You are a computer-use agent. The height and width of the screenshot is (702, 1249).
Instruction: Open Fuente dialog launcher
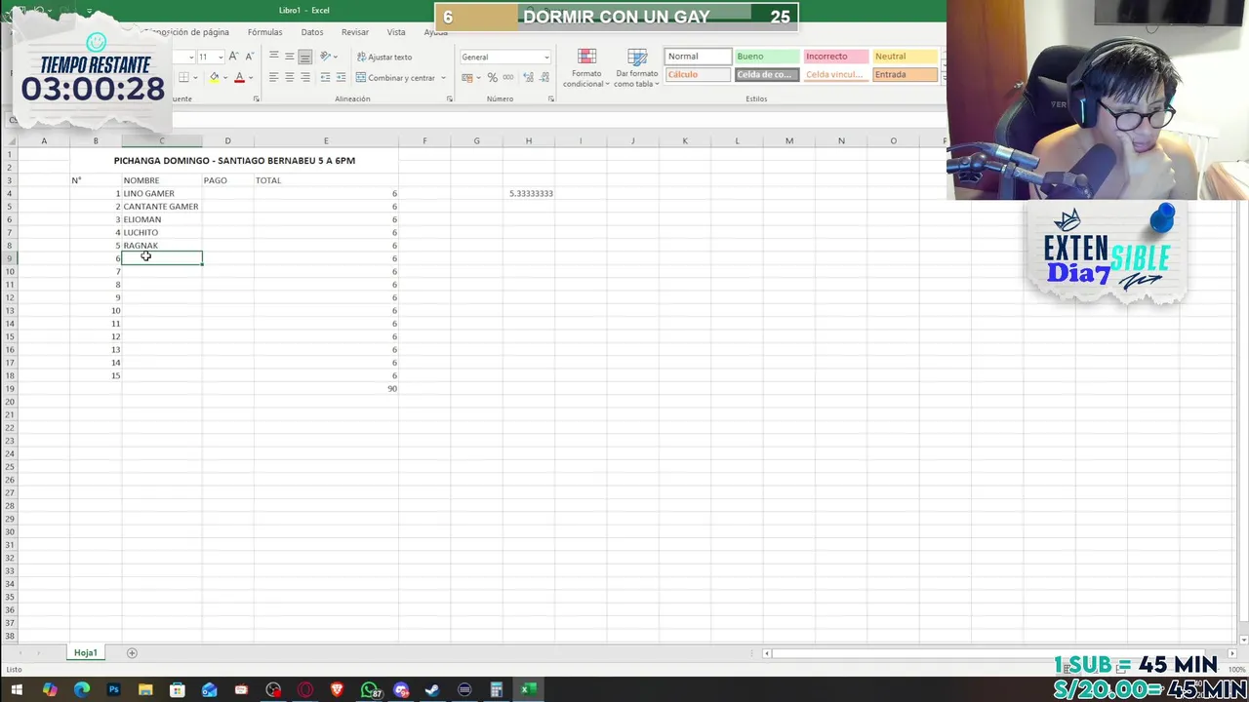pos(257,98)
